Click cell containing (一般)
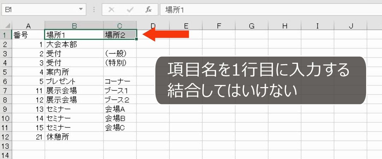 tap(120, 53)
